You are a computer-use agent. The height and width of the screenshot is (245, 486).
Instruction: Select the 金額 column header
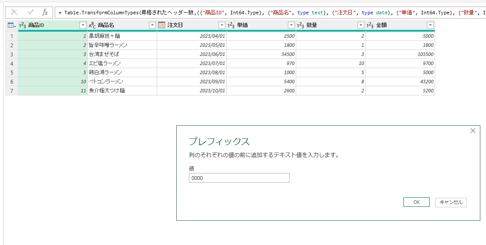(x=400, y=25)
